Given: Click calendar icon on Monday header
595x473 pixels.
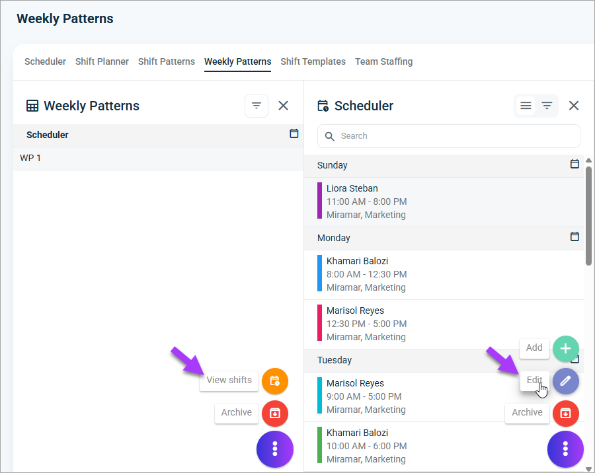Looking at the screenshot, I should click(575, 236).
